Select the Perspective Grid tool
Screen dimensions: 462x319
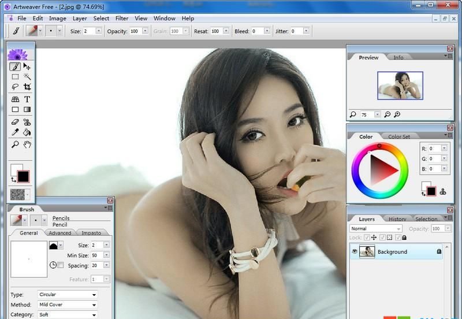click(x=15, y=99)
